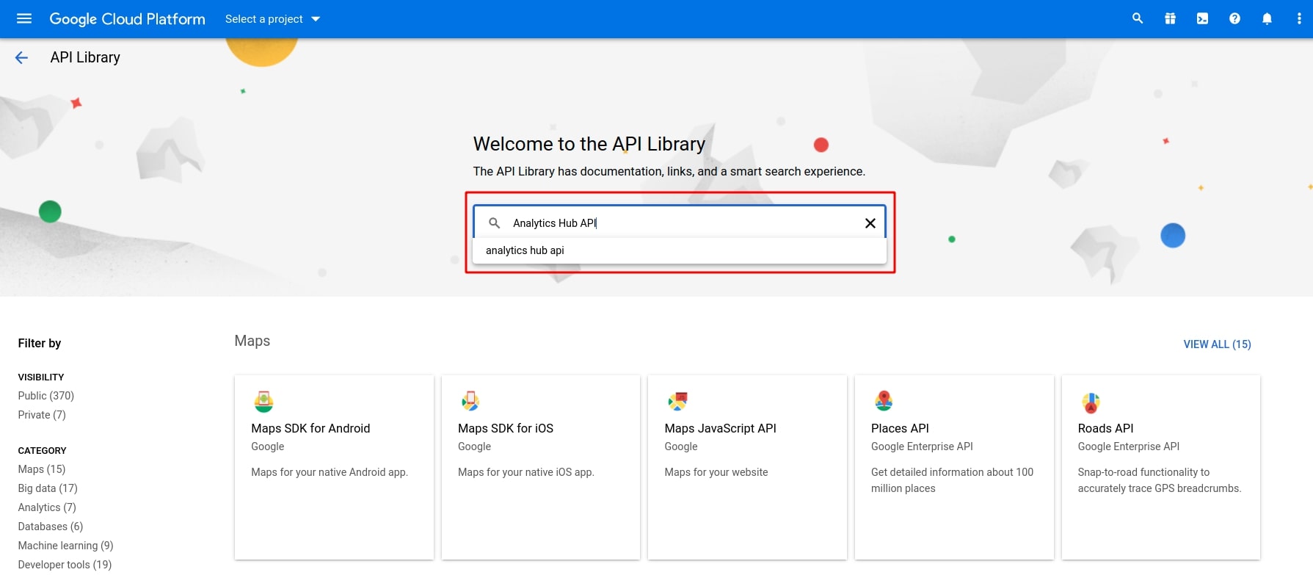Open the help question mark icon
This screenshot has height=575, width=1313.
[x=1234, y=18]
